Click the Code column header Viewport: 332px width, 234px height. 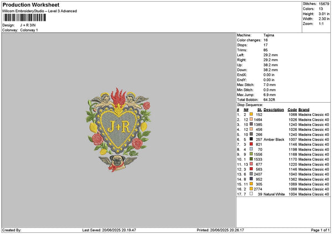[x=292, y=109]
